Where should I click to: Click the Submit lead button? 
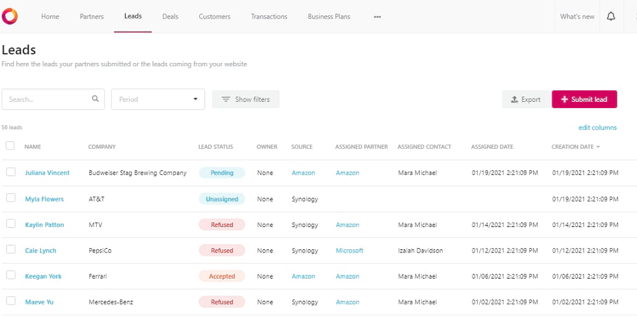(x=584, y=99)
